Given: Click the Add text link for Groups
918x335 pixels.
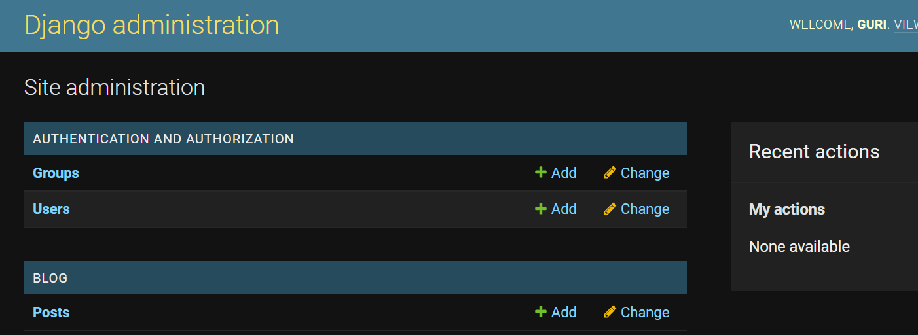Looking at the screenshot, I should tap(563, 173).
